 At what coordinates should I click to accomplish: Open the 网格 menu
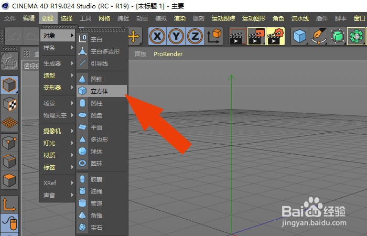tap(104, 18)
